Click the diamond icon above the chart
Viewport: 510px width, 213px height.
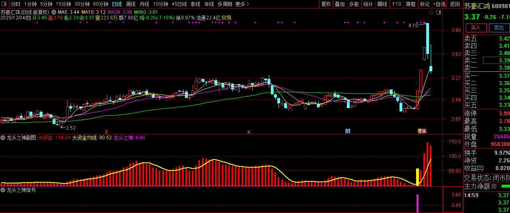pos(431,13)
